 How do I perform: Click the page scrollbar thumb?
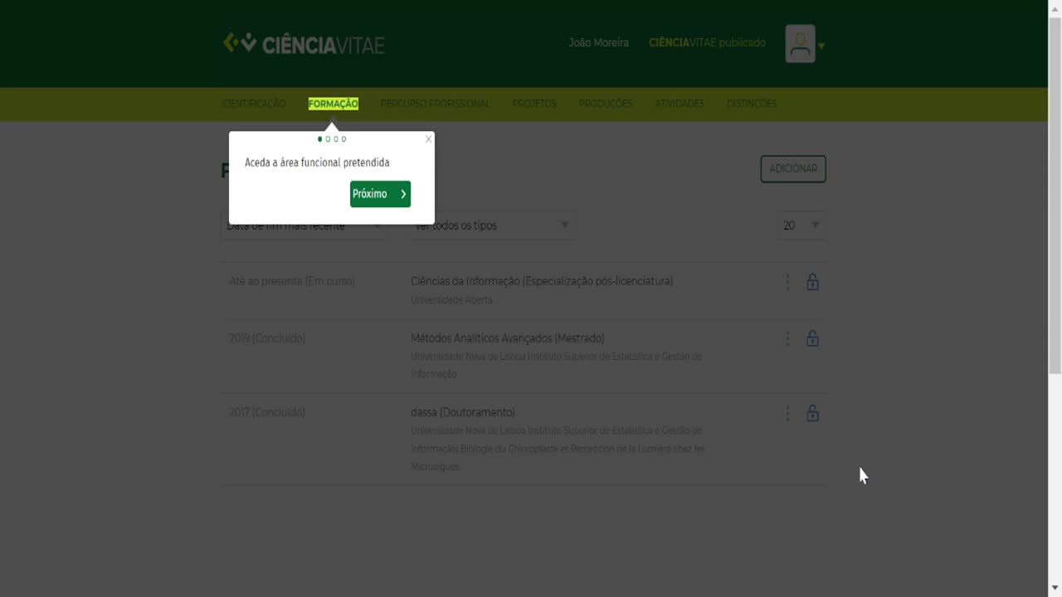click(1055, 195)
